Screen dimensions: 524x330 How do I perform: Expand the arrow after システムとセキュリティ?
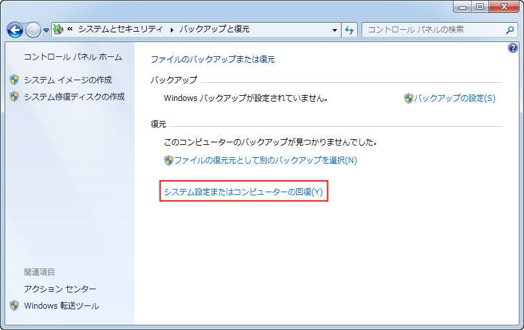point(172,30)
